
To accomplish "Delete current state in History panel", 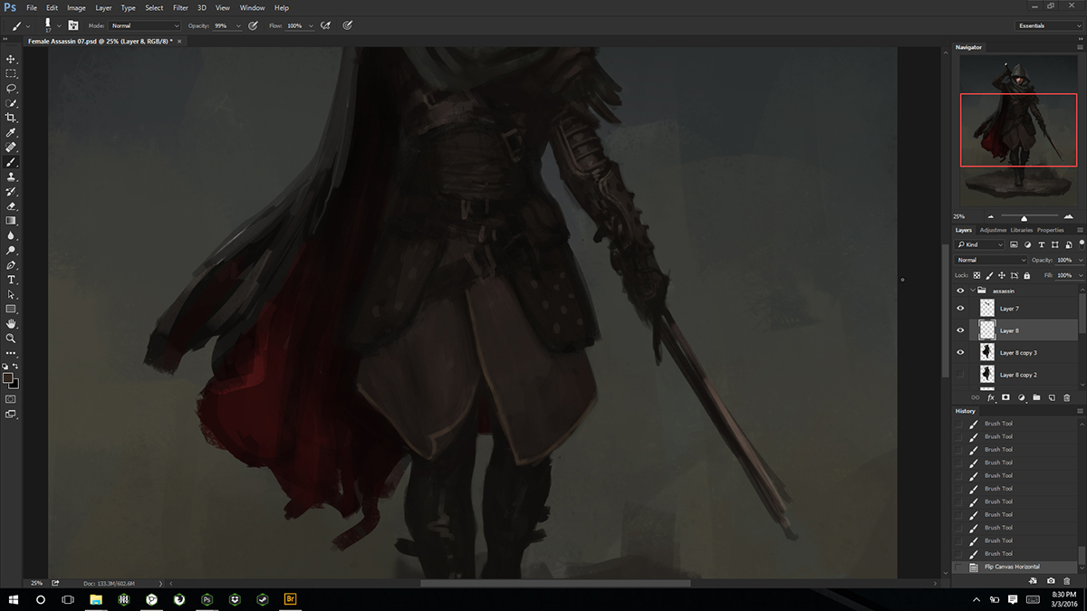I will [1067, 580].
